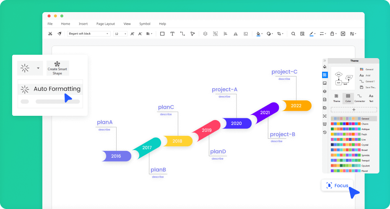Viewport: 390px width, 209px height.
Task: Open the History icon in right sidebar
Action: 325,132
